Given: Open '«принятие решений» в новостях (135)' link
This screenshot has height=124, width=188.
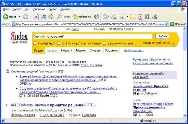Looking at the screenshot, I should 37,71.
